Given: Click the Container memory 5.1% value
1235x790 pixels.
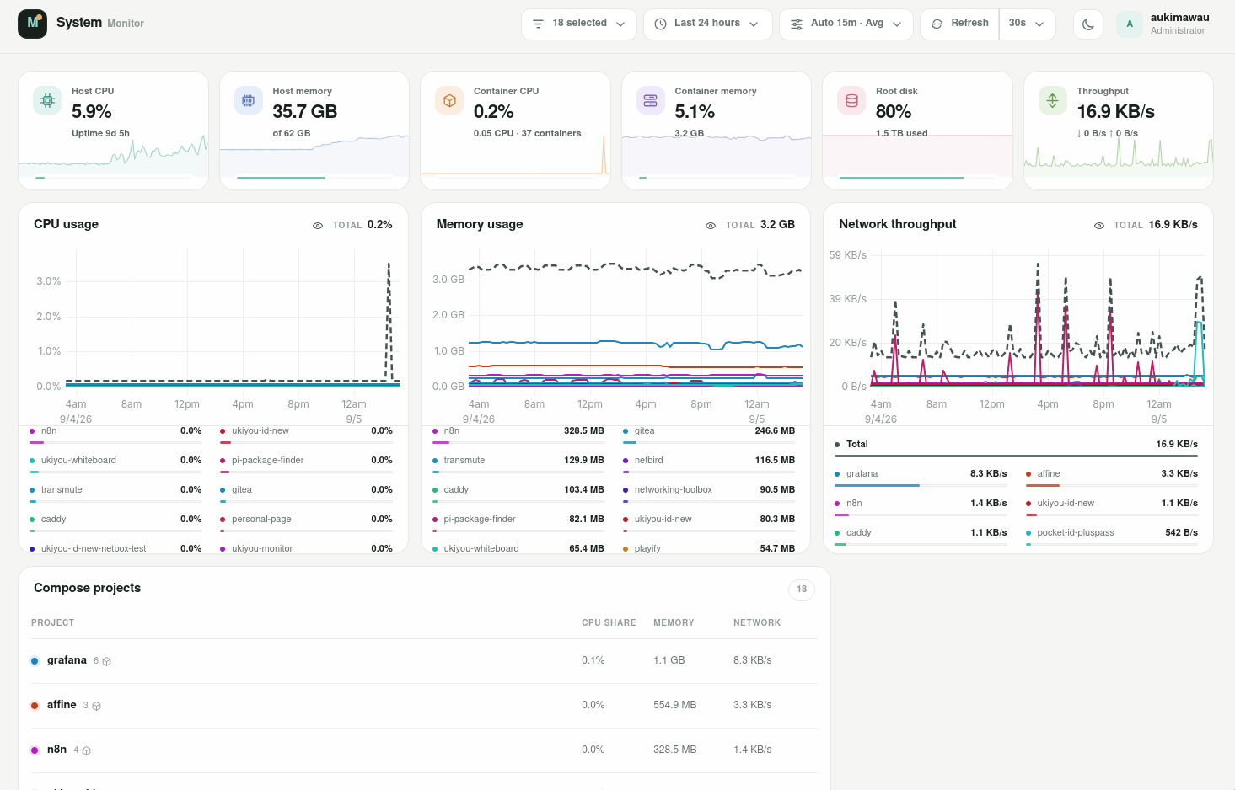Looking at the screenshot, I should click(x=695, y=112).
